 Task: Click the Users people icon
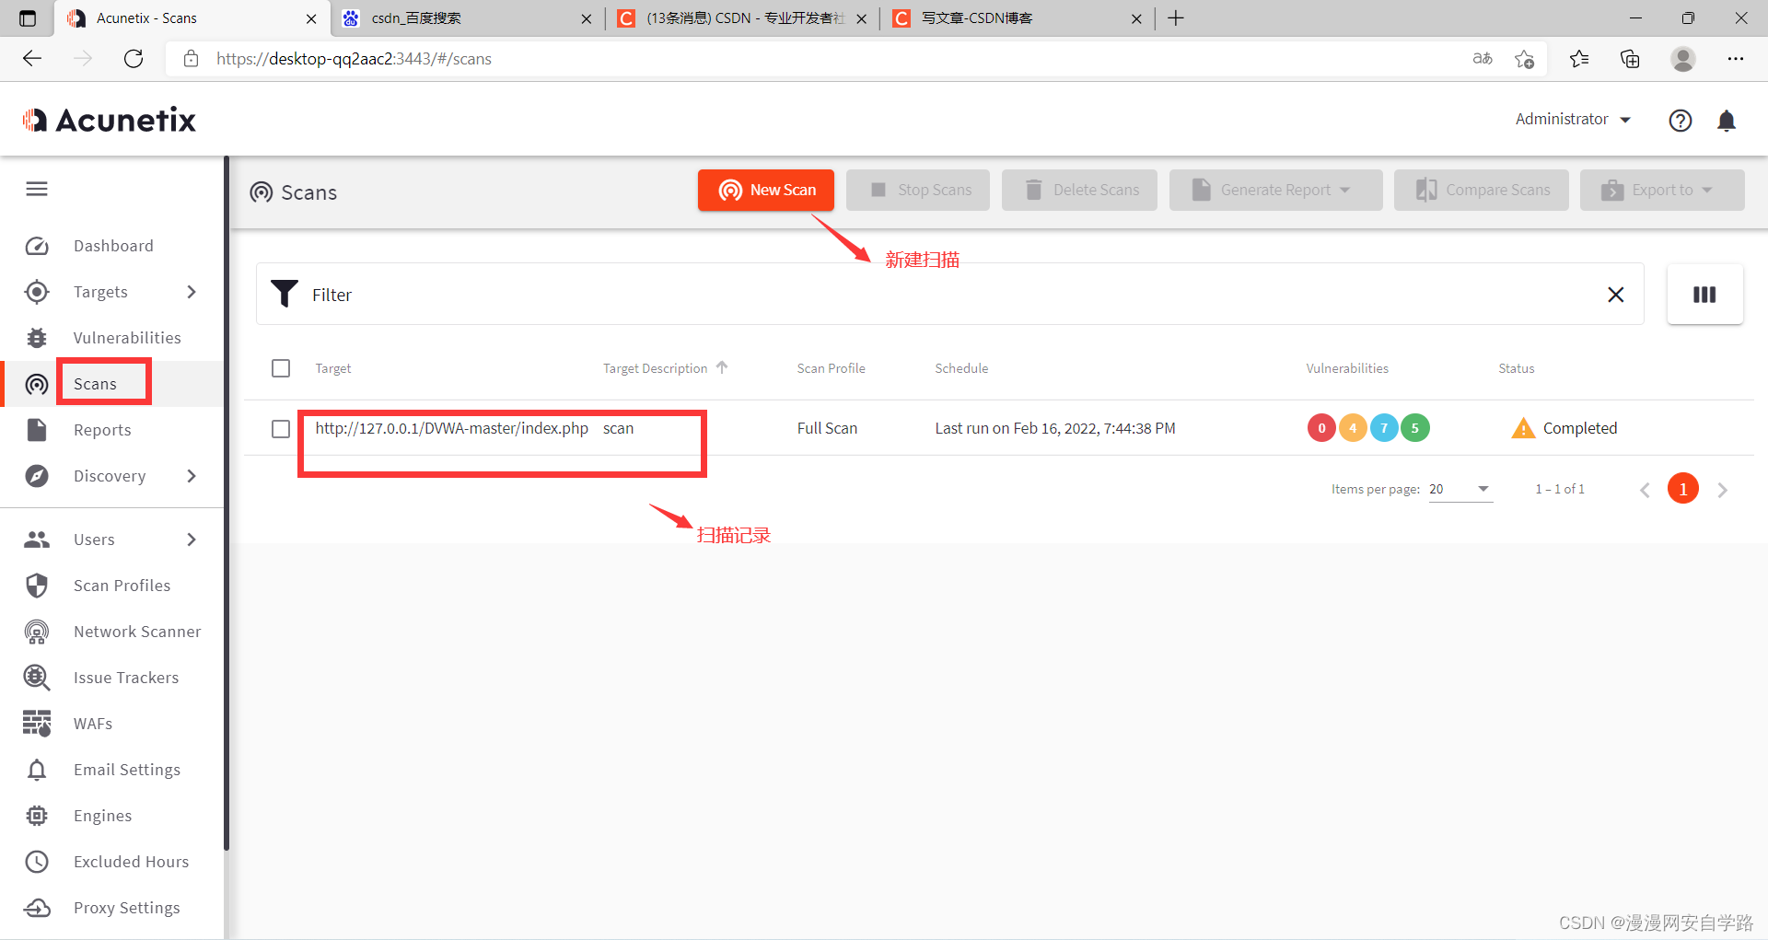pos(37,540)
